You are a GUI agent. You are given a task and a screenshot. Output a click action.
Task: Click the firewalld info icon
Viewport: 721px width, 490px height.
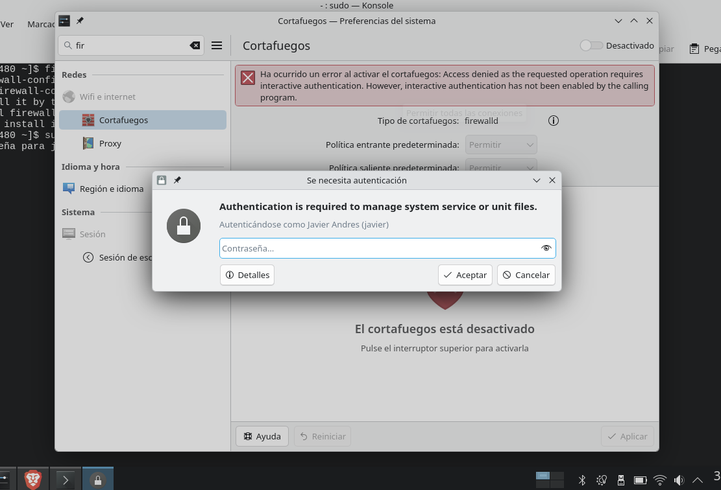tap(554, 121)
